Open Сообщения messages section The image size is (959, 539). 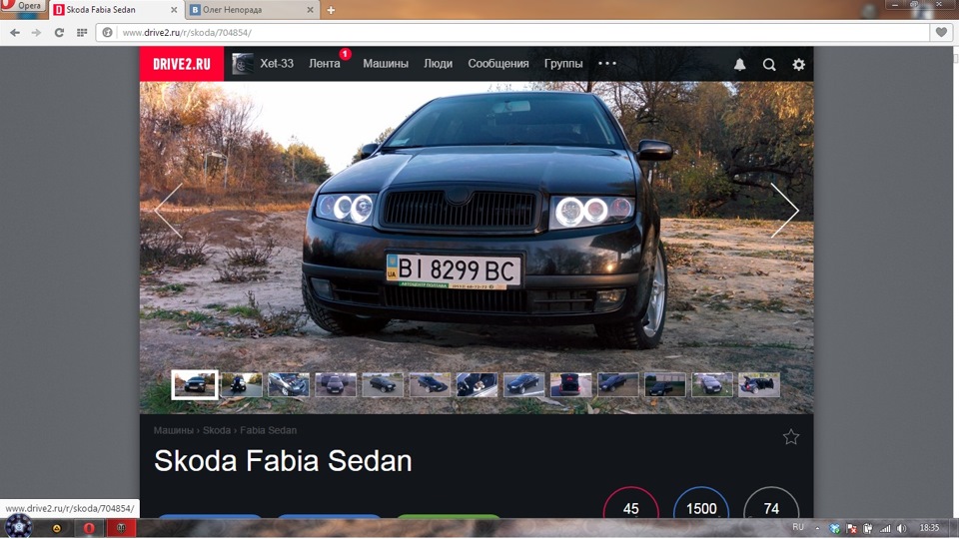(498, 64)
